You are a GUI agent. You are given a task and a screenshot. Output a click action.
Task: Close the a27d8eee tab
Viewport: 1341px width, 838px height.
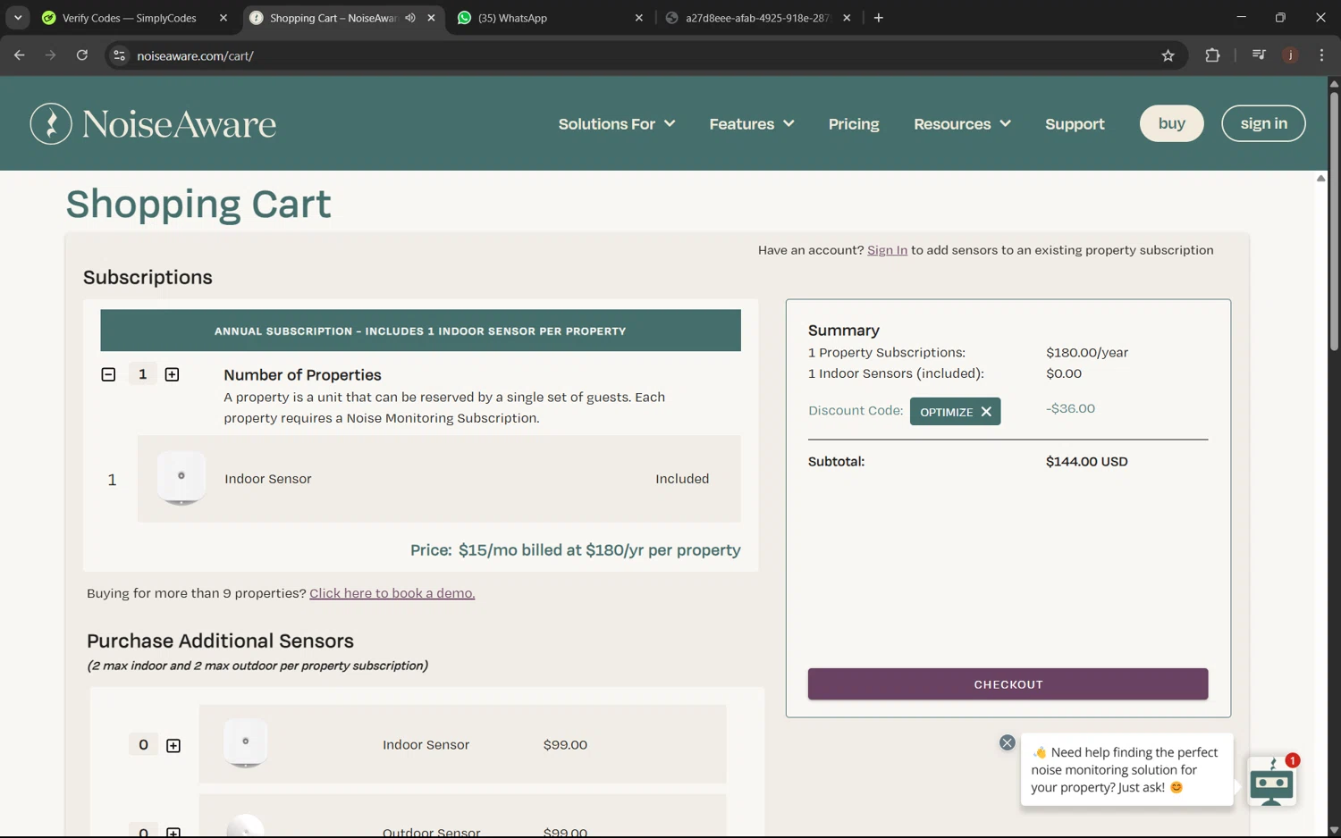pyautogui.click(x=847, y=18)
